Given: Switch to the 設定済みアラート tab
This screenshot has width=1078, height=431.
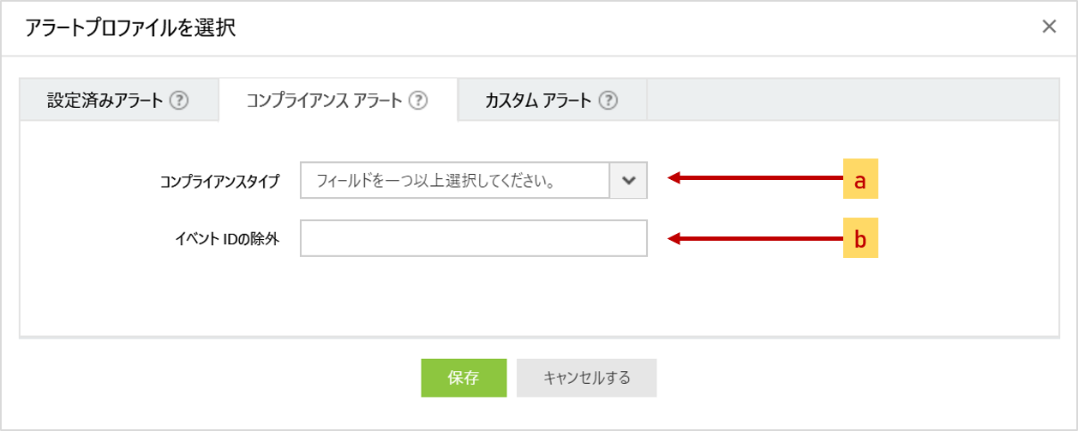Looking at the screenshot, I should pyautogui.click(x=105, y=100).
